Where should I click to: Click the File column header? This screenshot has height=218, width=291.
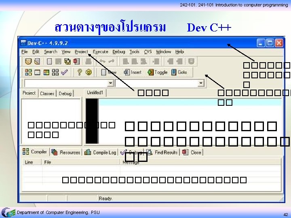(80, 162)
